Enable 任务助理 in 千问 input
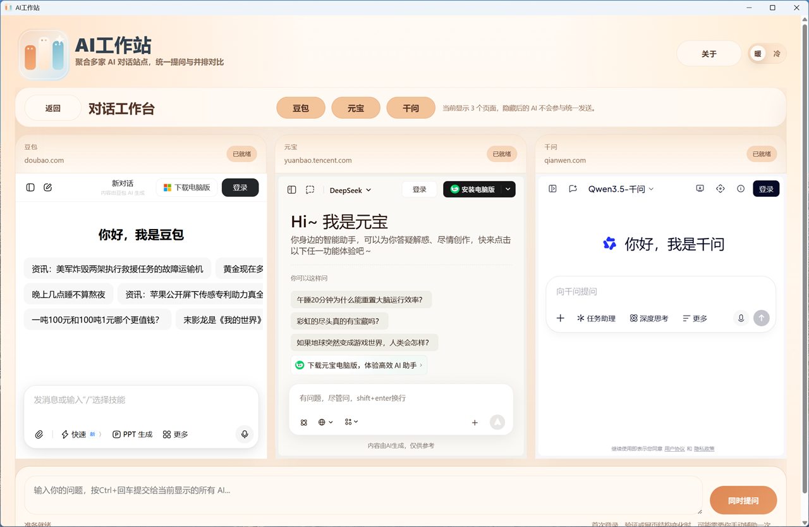 596,318
